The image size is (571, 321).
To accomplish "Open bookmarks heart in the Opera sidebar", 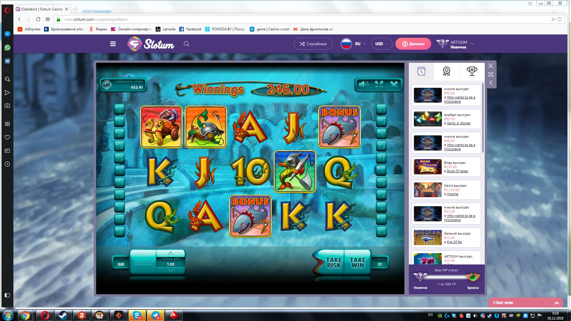I will [x=7, y=137].
